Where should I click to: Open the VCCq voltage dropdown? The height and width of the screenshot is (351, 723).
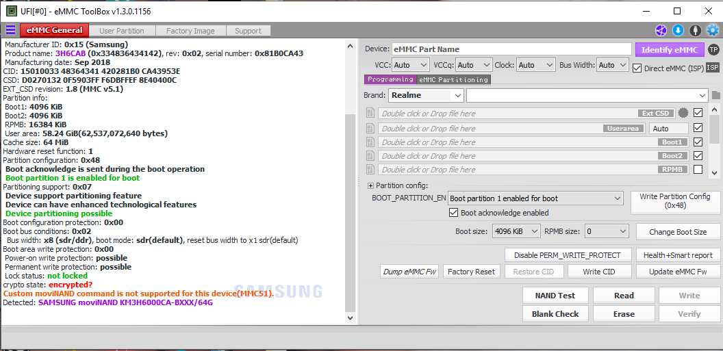pyautogui.click(x=474, y=65)
